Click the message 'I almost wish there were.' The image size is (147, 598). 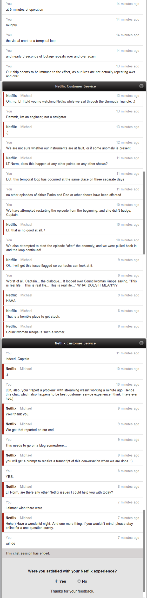click(x=24, y=508)
